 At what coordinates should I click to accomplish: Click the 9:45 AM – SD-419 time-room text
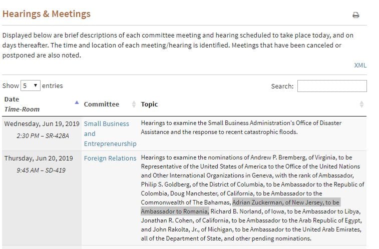tap(41, 170)
